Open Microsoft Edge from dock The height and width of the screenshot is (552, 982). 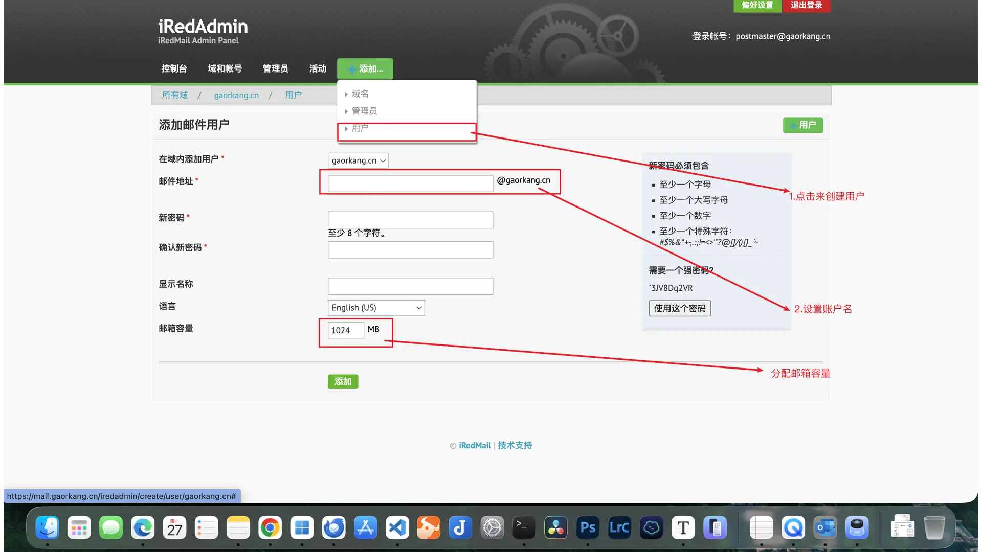pyautogui.click(x=143, y=527)
